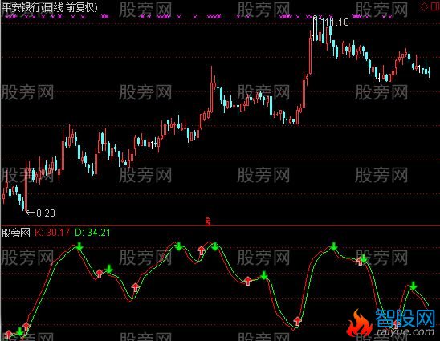Click the red diamond icon in the top-right corner
Viewport: 440px width, 341px height.
click(424, 6)
